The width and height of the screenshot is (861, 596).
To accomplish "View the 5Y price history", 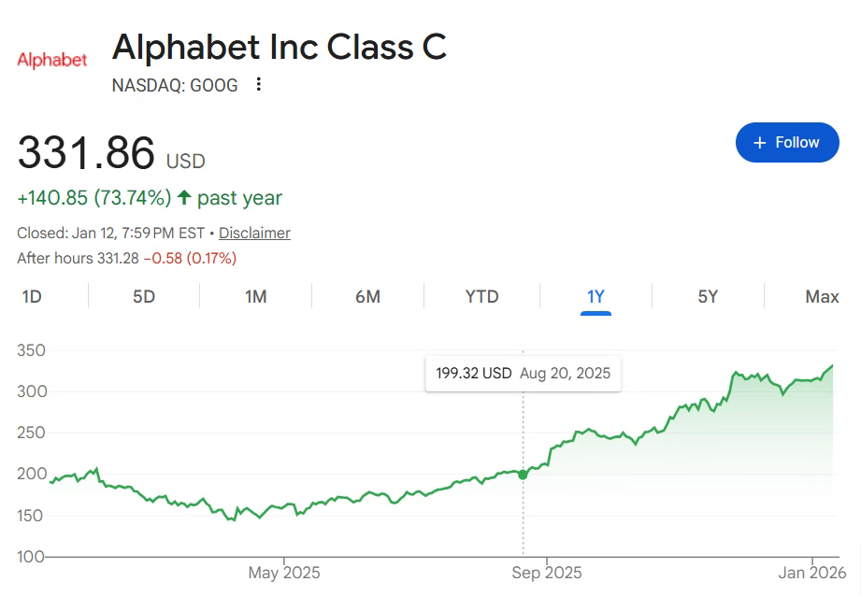I will [x=708, y=297].
